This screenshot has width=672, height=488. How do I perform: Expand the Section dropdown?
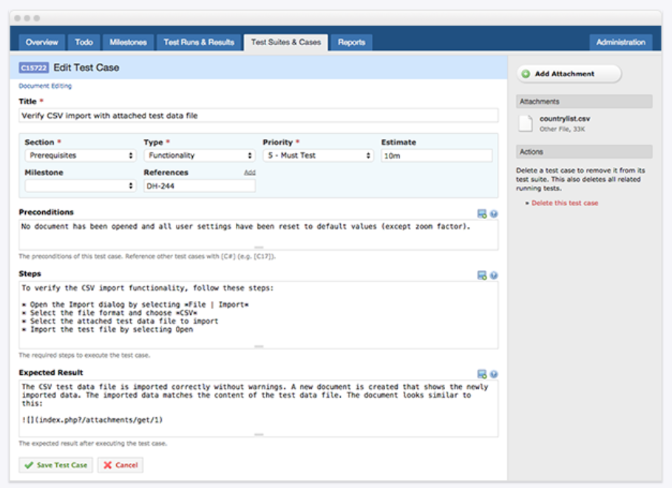[x=80, y=156]
